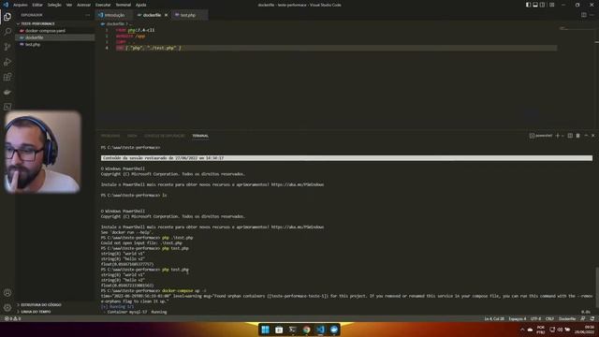Expand the Estrutura do Código section
This screenshot has width=599, height=337.
pos(55,305)
